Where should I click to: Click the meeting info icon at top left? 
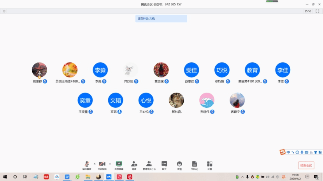click(4, 11)
